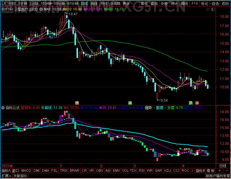Select the 30分钟 period
The image size is (231, 179).
point(59,3)
